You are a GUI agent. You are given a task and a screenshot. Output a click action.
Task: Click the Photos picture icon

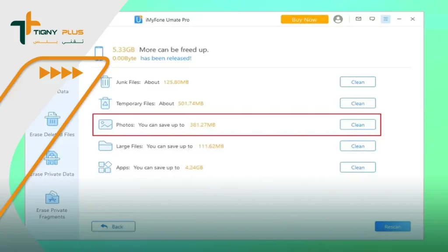pyautogui.click(x=105, y=125)
